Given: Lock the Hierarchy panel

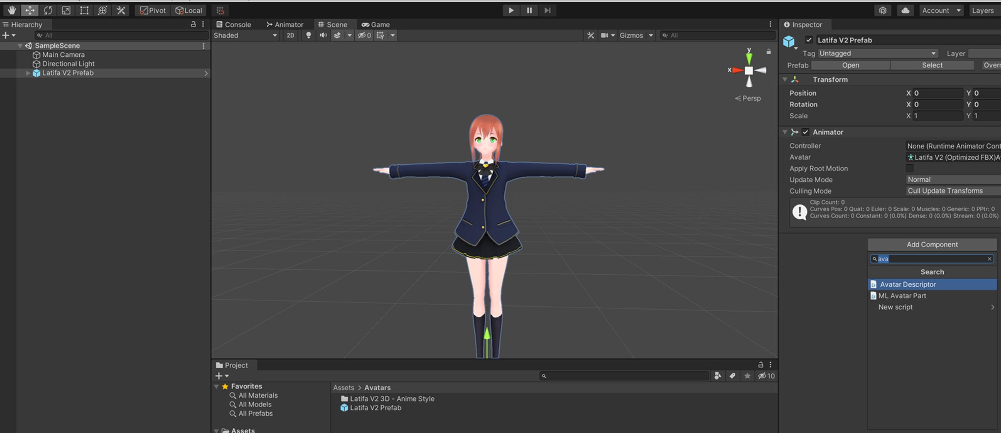Looking at the screenshot, I should click(193, 24).
